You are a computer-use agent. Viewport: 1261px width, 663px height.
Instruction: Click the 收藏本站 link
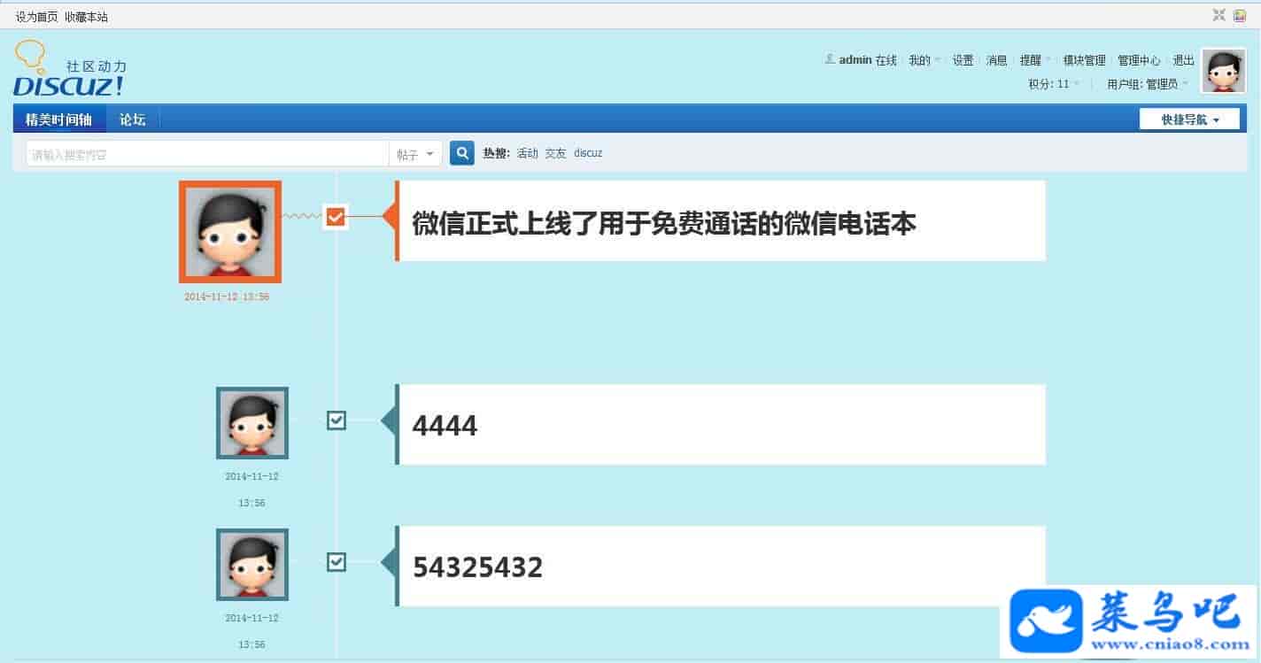point(86,17)
